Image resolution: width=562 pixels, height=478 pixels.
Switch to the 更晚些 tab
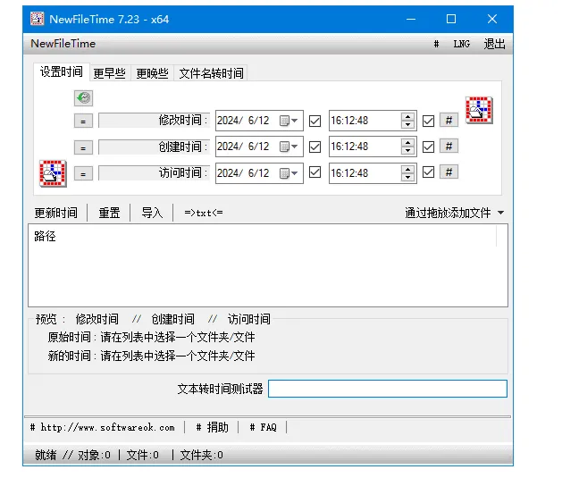152,73
